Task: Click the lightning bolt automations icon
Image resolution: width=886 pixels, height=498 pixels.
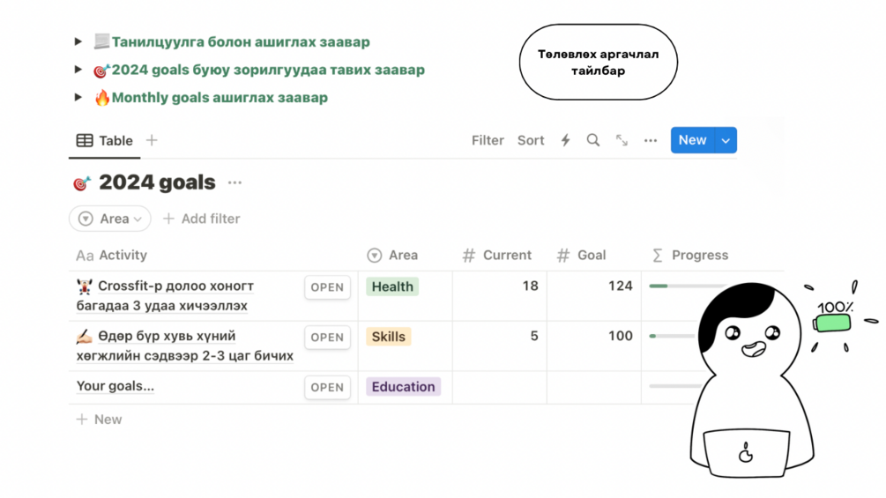Action: pos(566,140)
